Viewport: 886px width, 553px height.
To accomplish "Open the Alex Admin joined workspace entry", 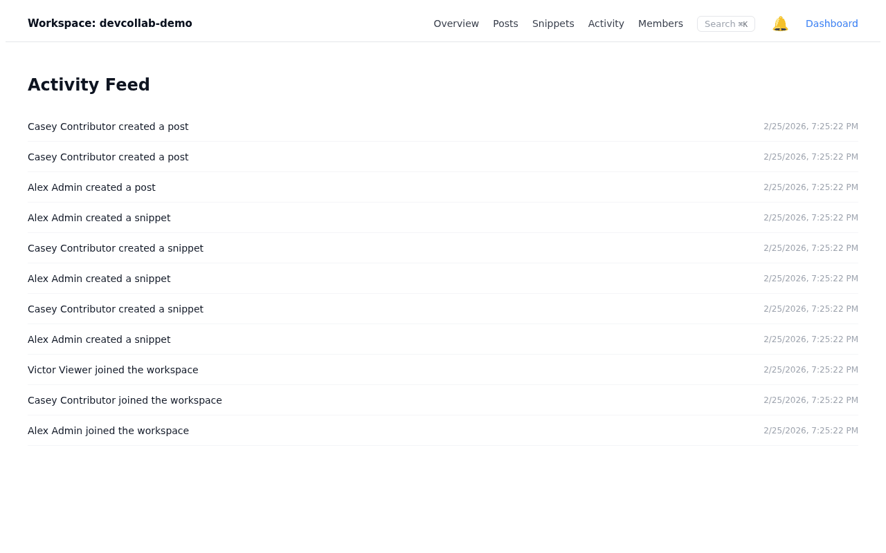I will pos(108,429).
